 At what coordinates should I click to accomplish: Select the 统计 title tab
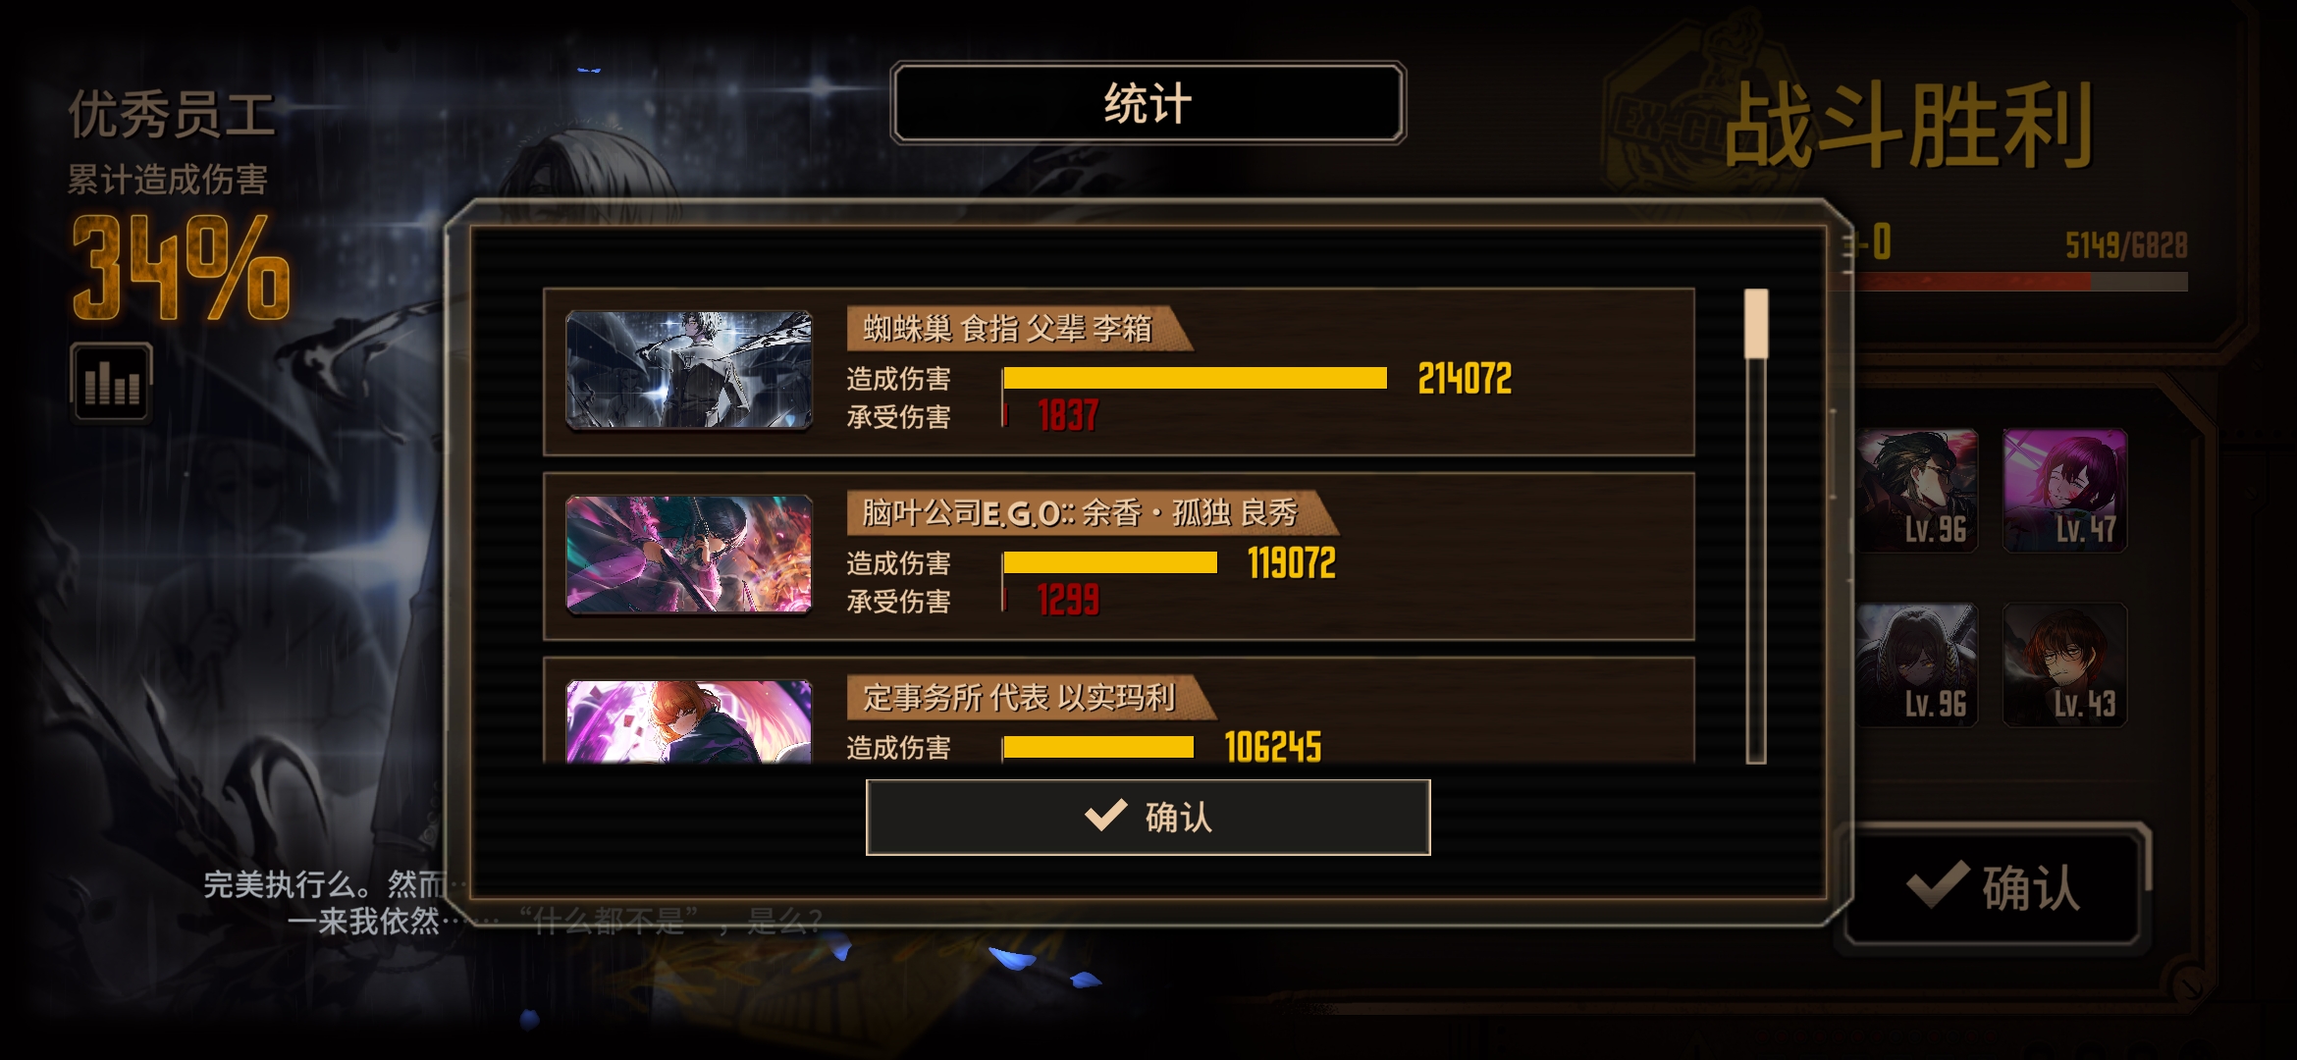tap(1148, 103)
